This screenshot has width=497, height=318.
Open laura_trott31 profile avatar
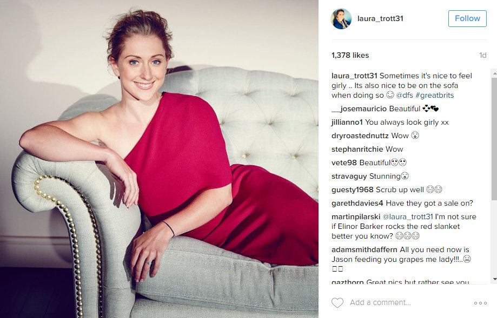click(x=341, y=19)
